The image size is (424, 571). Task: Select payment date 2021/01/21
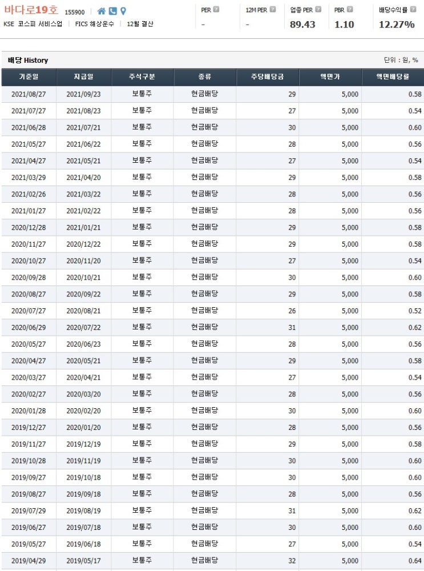click(84, 228)
